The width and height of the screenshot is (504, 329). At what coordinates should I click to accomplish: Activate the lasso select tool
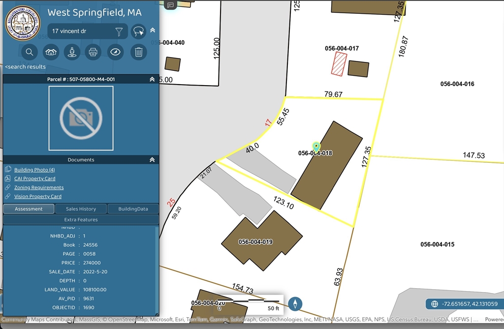[139, 31]
